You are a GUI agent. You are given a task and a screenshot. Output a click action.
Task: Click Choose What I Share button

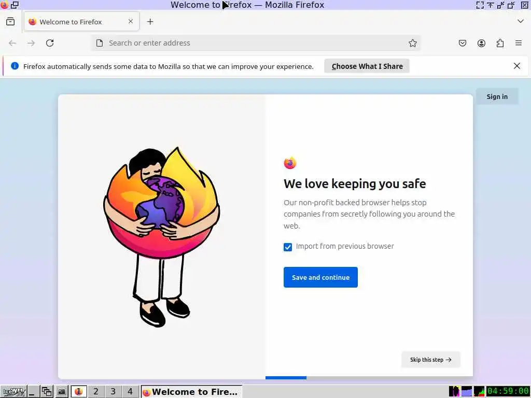[x=367, y=66]
